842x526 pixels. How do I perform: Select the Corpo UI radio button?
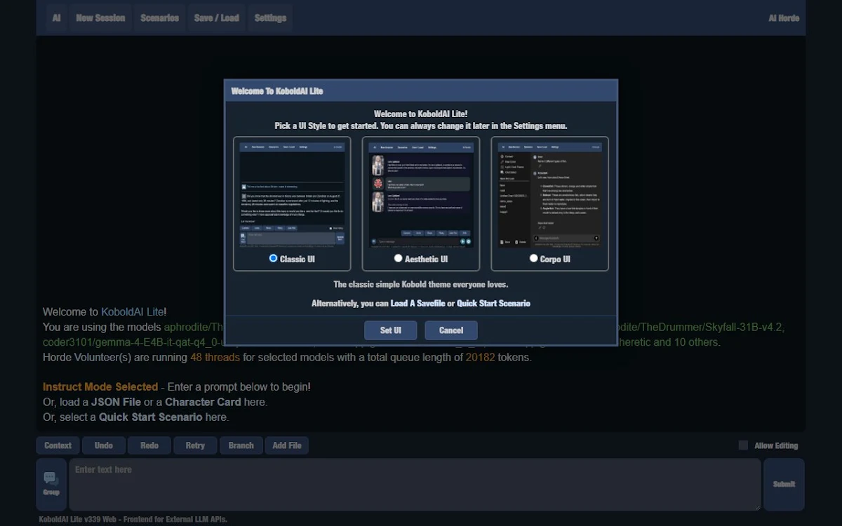(534, 258)
